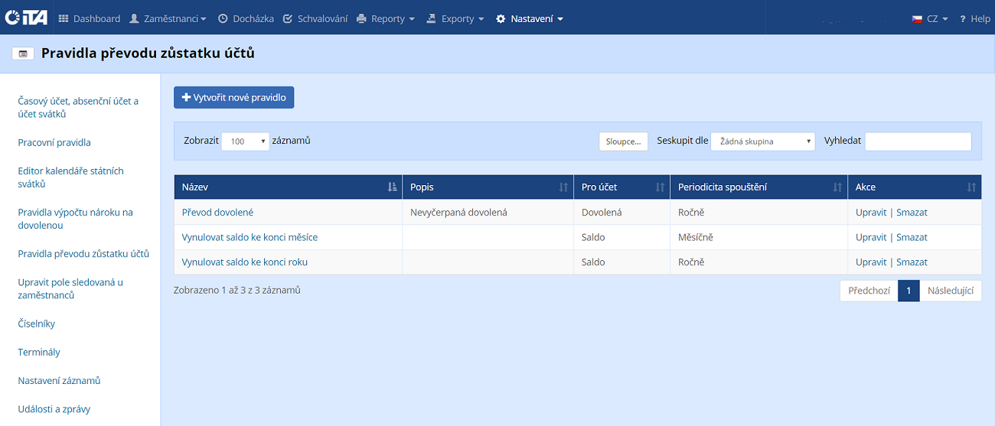Click the iTA logo in the navbar

27,18
